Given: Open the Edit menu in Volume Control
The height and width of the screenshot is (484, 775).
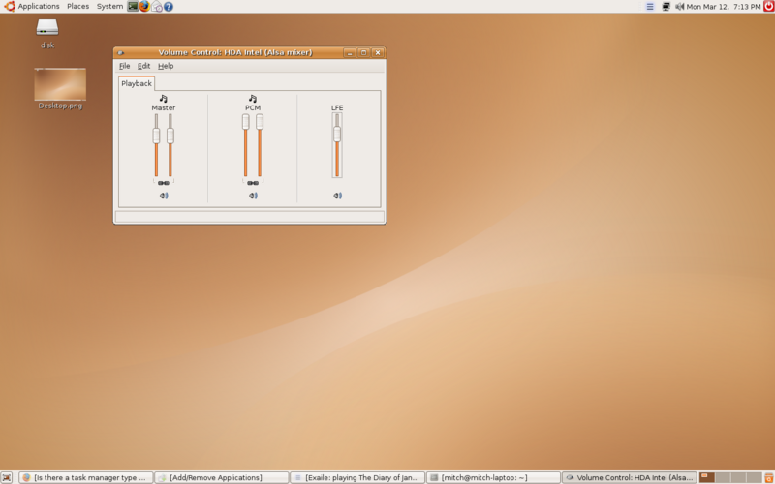Looking at the screenshot, I should pyautogui.click(x=143, y=66).
